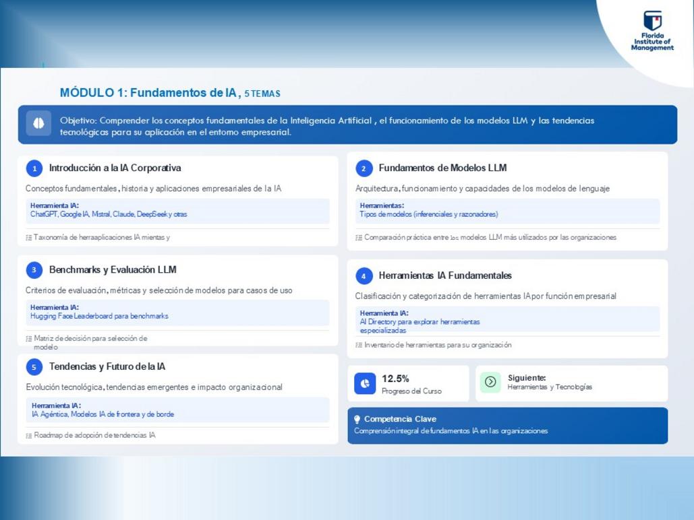694x520 pixels.
Task: Click the lightbulb icon beside Competencia Clave
Action: coord(357,420)
